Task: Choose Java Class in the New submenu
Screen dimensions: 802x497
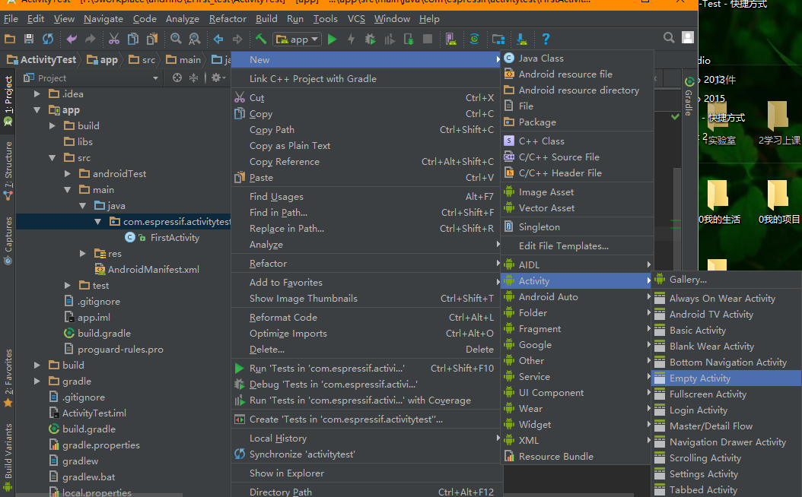Action: 540,59
